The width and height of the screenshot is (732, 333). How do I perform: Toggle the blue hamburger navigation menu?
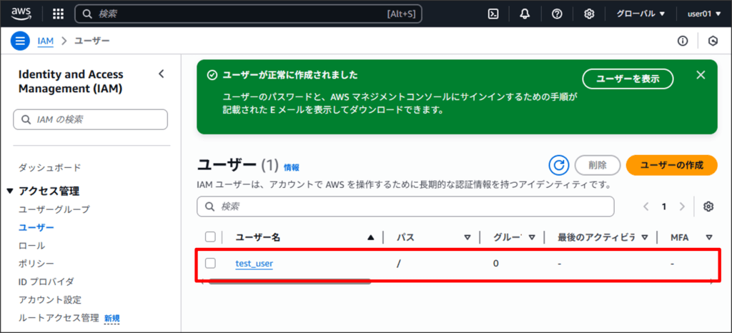[x=20, y=41]
